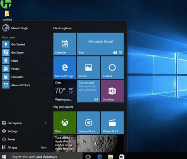This screenshot has width=187, height=159.
Task: Click Manish Singh user account
Action: tap(19, 28)
